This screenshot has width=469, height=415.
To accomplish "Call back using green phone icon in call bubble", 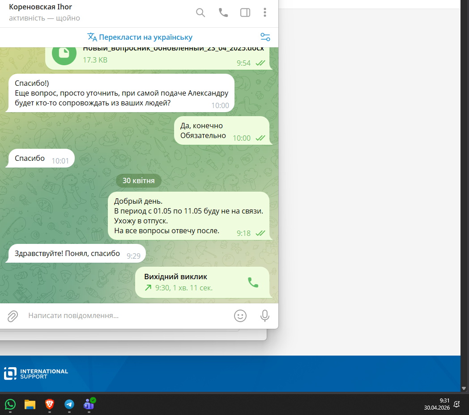I will tap(253, 282).
